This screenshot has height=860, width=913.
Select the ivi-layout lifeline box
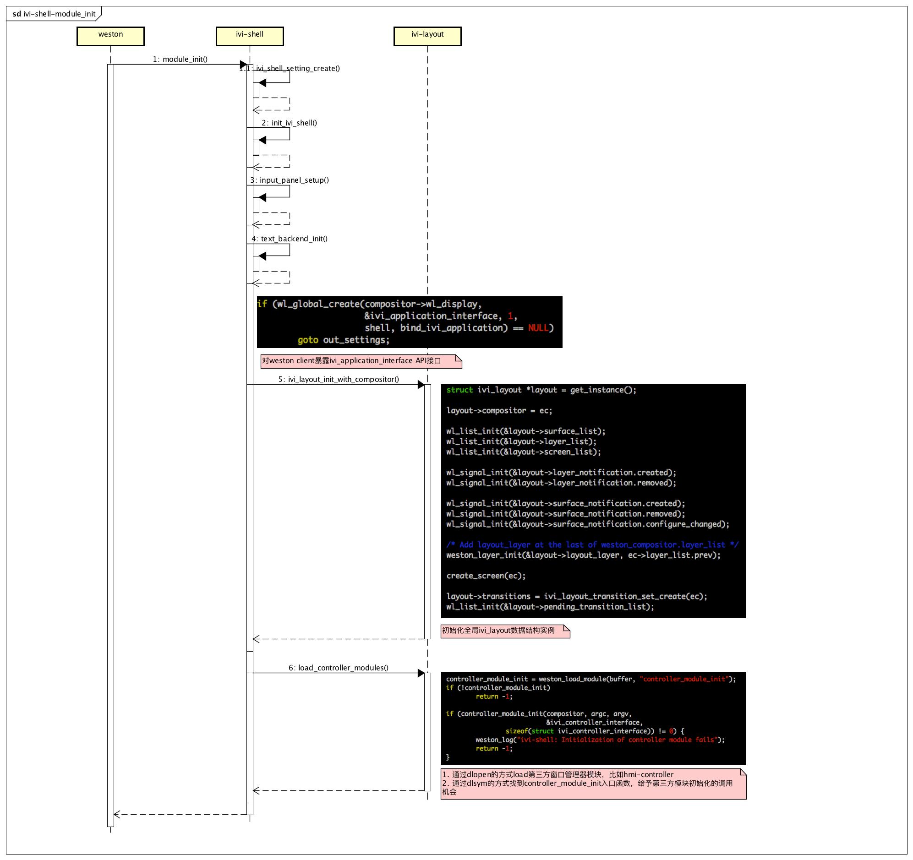click(427, 36)
